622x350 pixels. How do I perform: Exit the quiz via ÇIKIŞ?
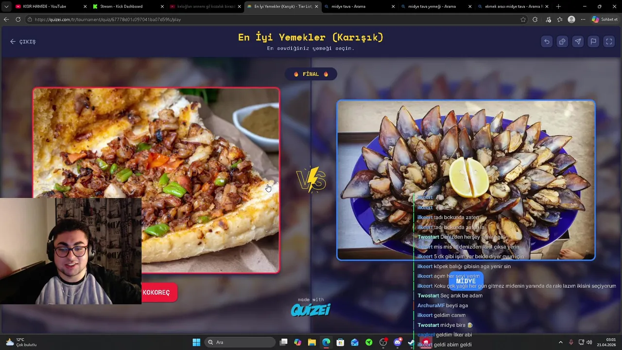click(23, 42)
